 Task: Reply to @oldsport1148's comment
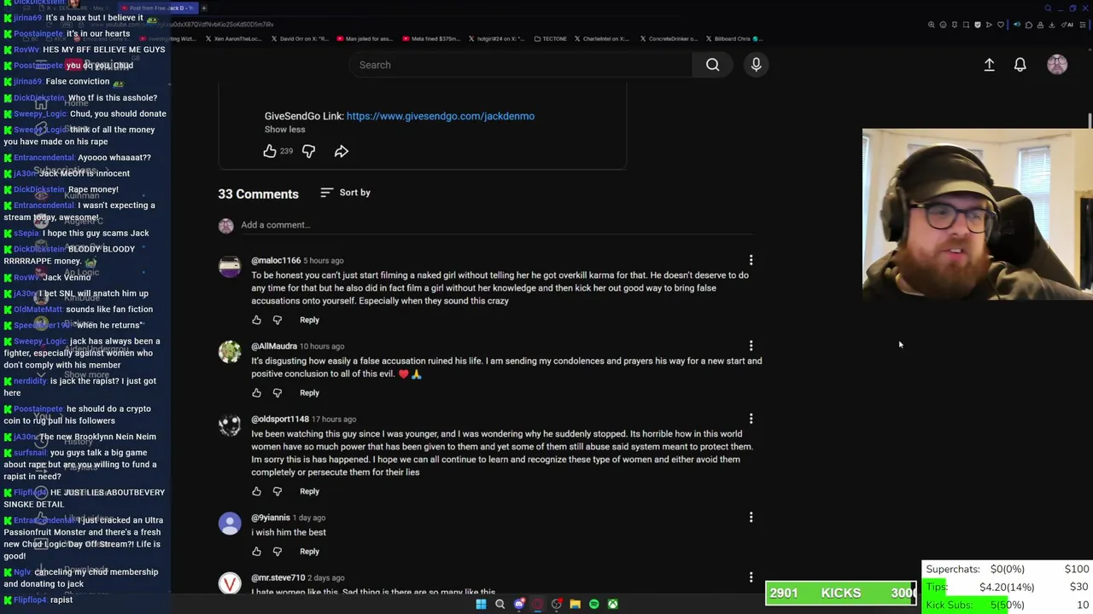(x=309, y=491)
